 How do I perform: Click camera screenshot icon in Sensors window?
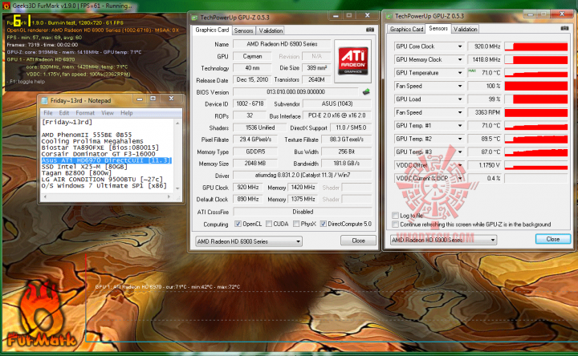[564, 28]
